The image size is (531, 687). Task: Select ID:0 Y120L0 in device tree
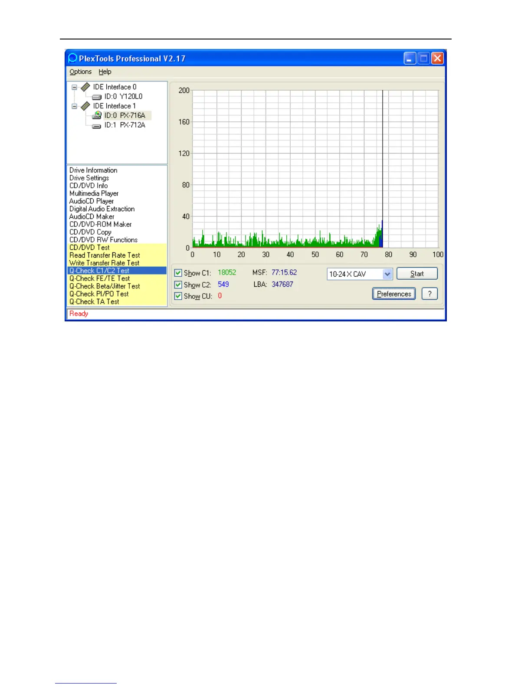coord(123,96)
